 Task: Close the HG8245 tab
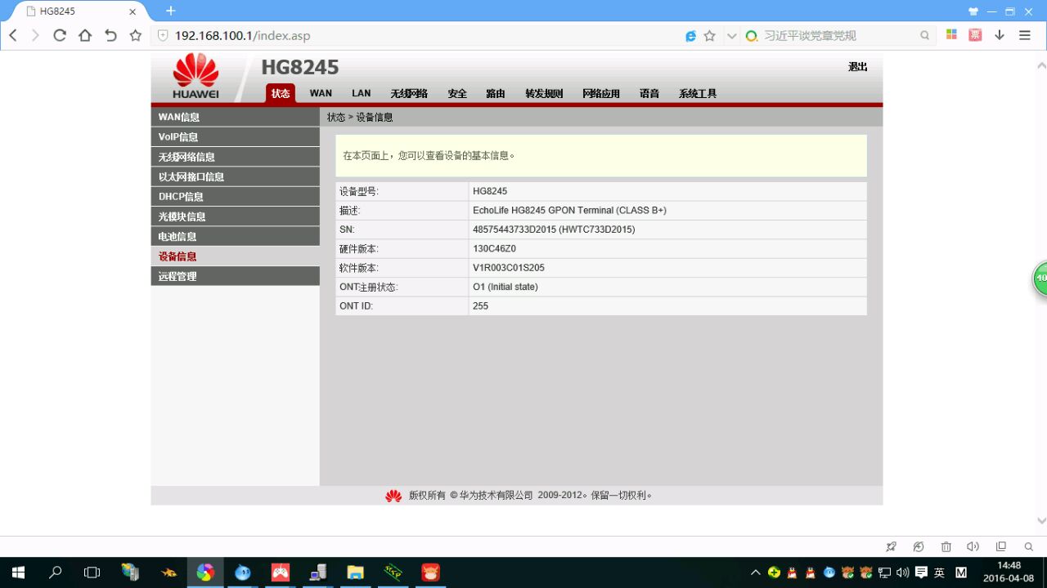[x=133, y=11]
